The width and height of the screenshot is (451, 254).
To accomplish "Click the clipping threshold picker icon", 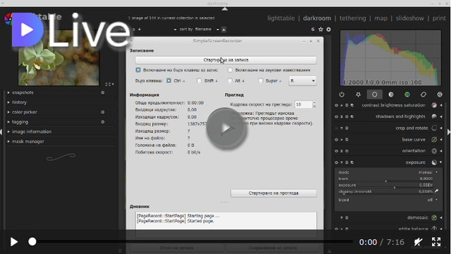I will [437, 191].
